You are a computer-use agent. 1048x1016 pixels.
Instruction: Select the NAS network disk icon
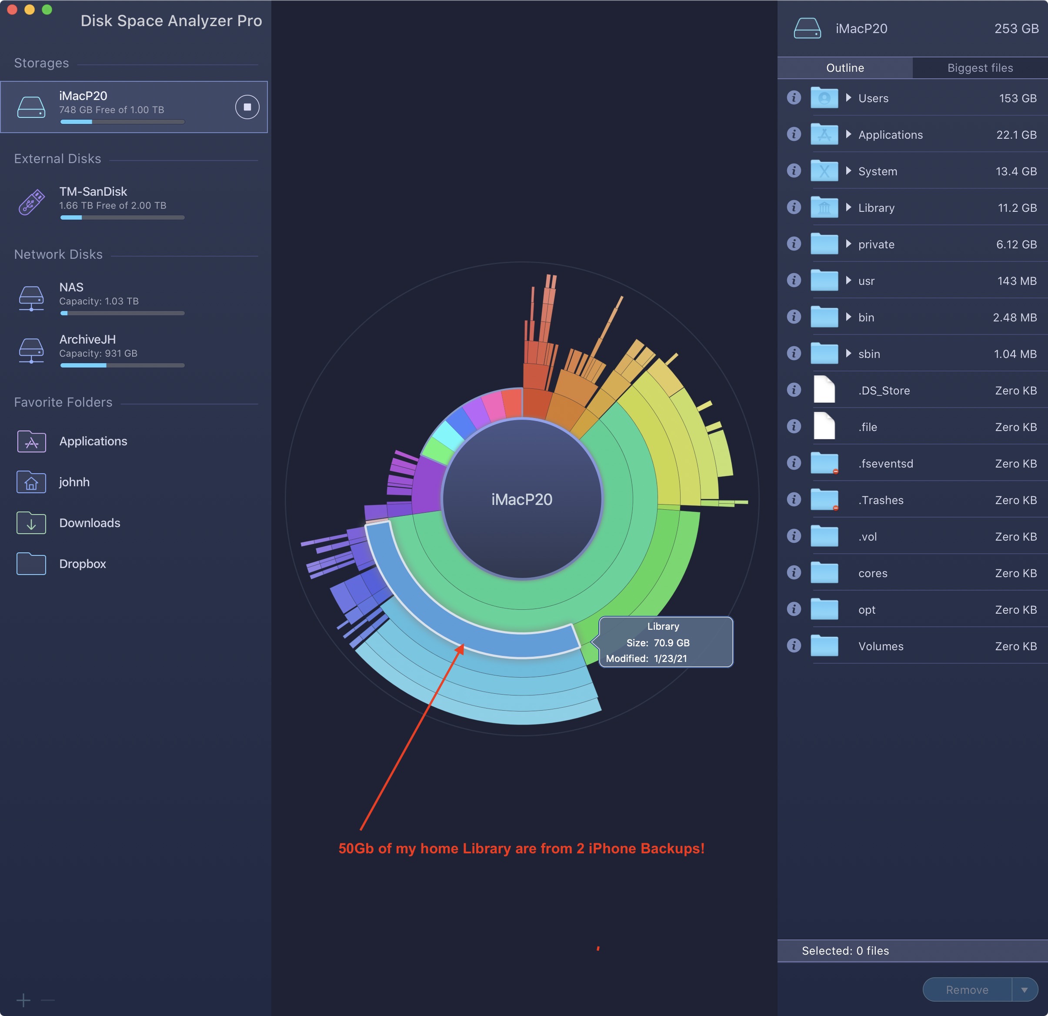click(32, 298)
